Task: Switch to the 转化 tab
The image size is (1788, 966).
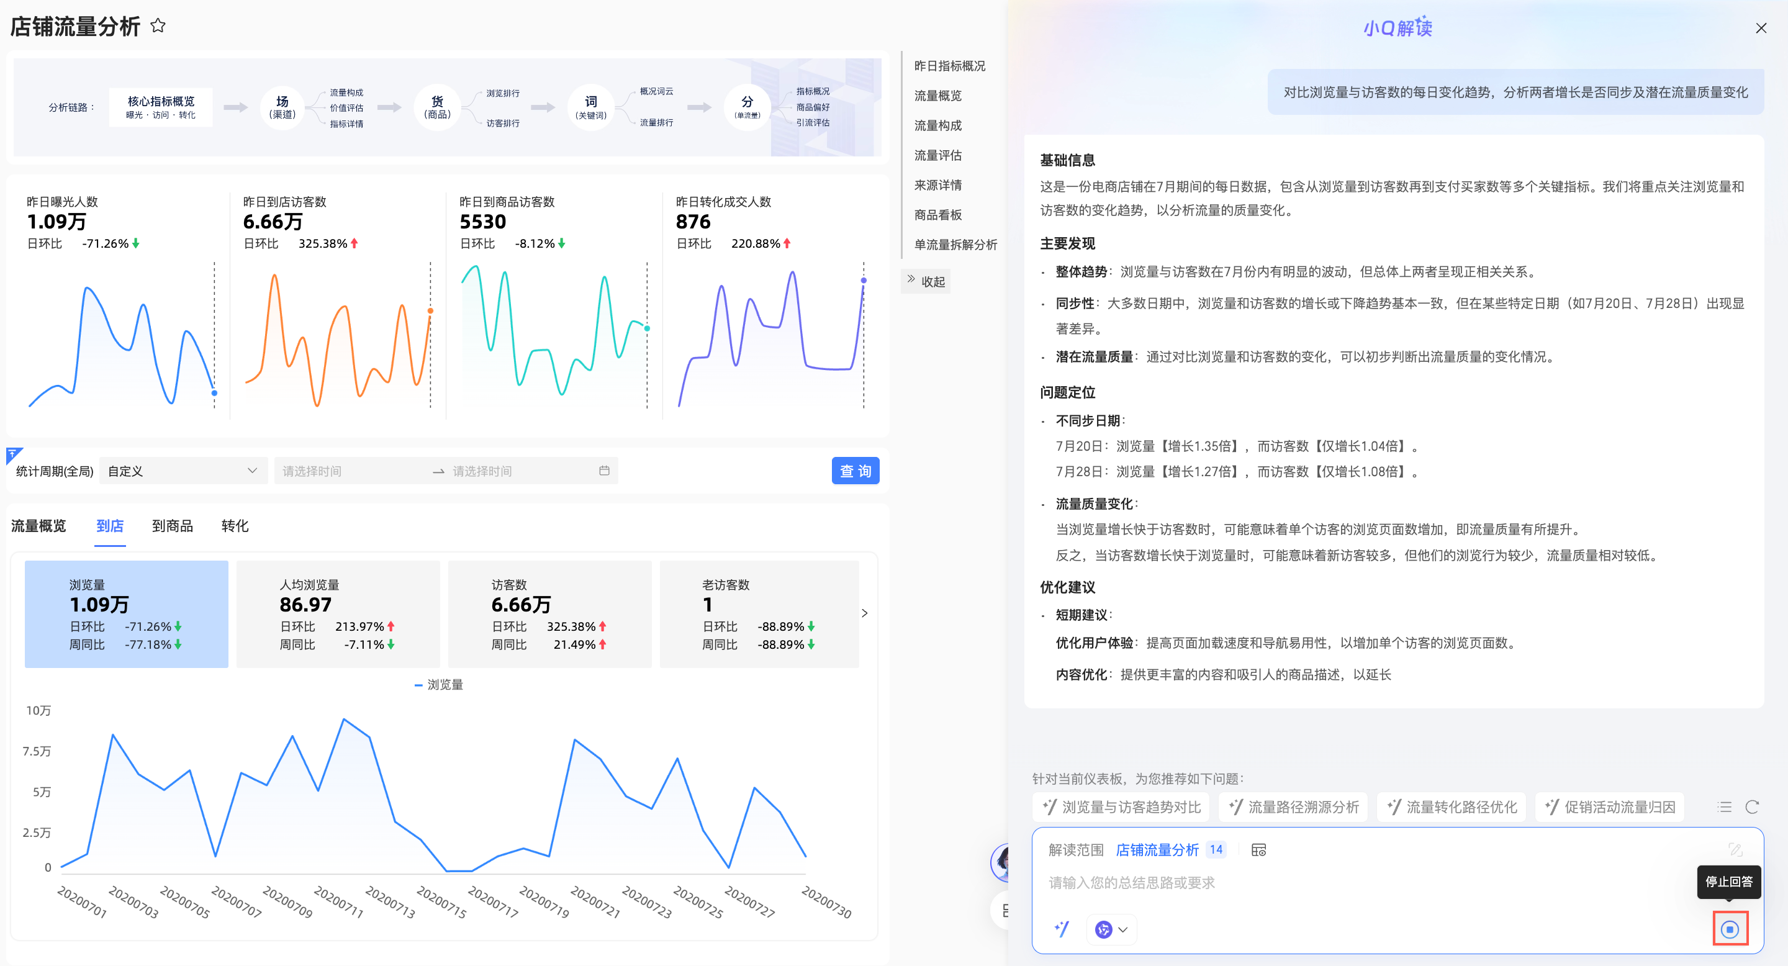Action: pyautogui.click(x=235, y=525)
